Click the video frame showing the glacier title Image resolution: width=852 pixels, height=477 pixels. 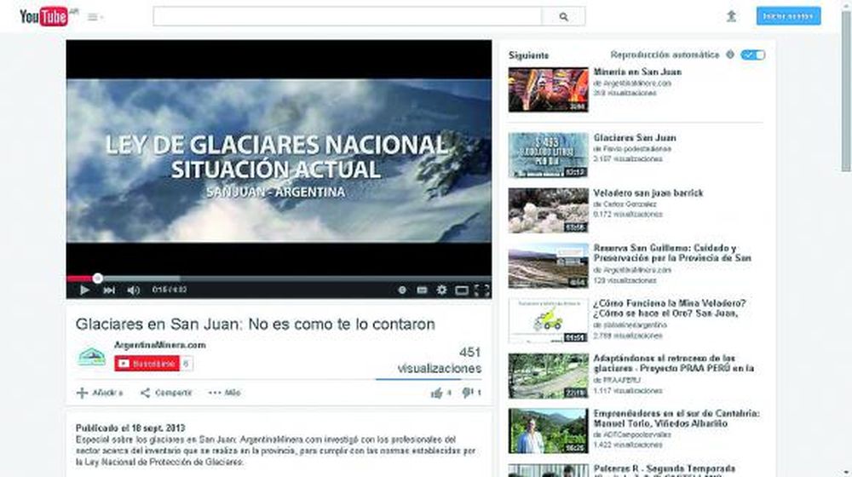point(279,161)
